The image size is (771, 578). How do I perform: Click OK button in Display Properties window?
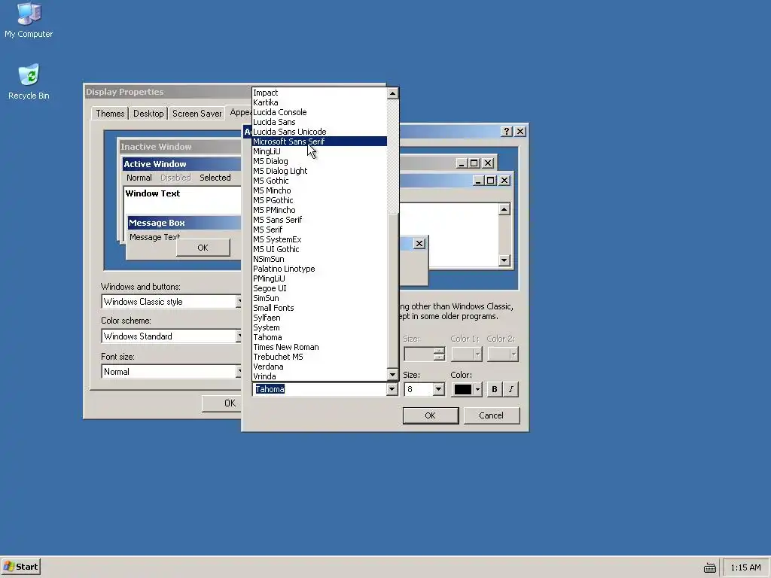(222, 403)
